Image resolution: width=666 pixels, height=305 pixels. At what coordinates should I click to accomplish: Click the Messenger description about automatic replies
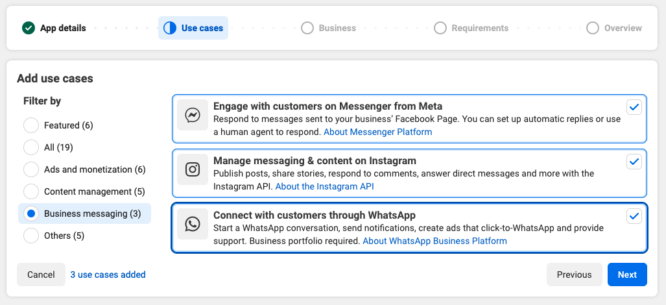417,126
